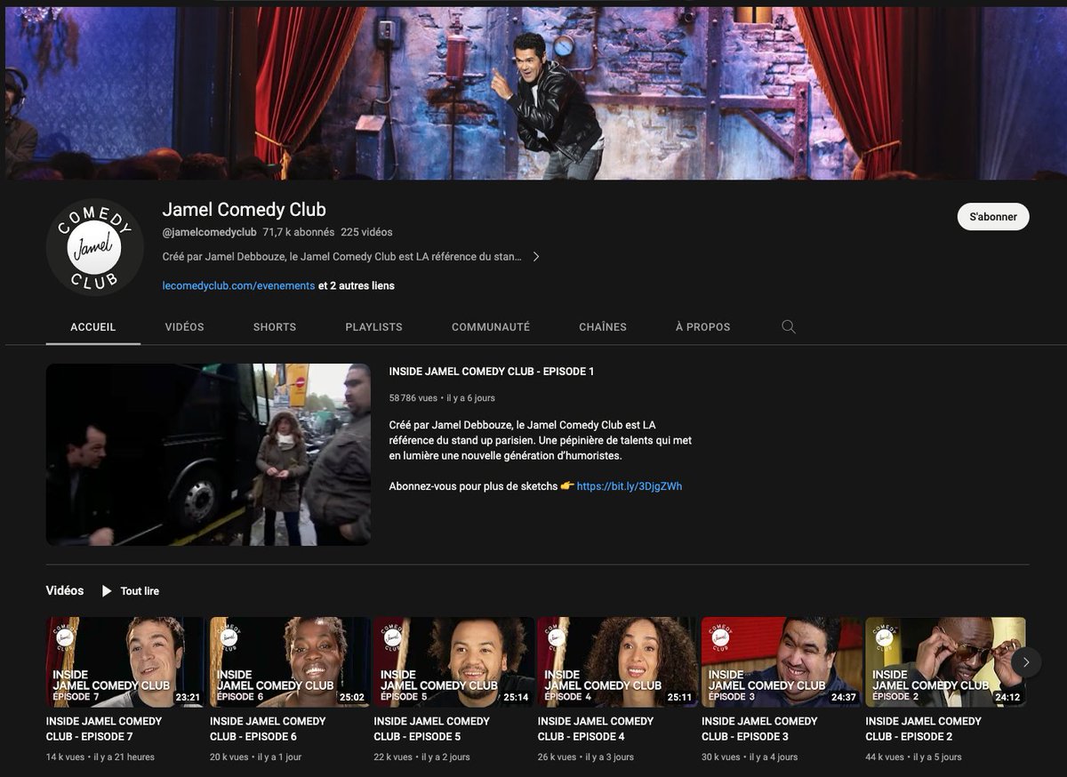Open the À propos tab
The image size is (1067, 777).
pos(702,327)
